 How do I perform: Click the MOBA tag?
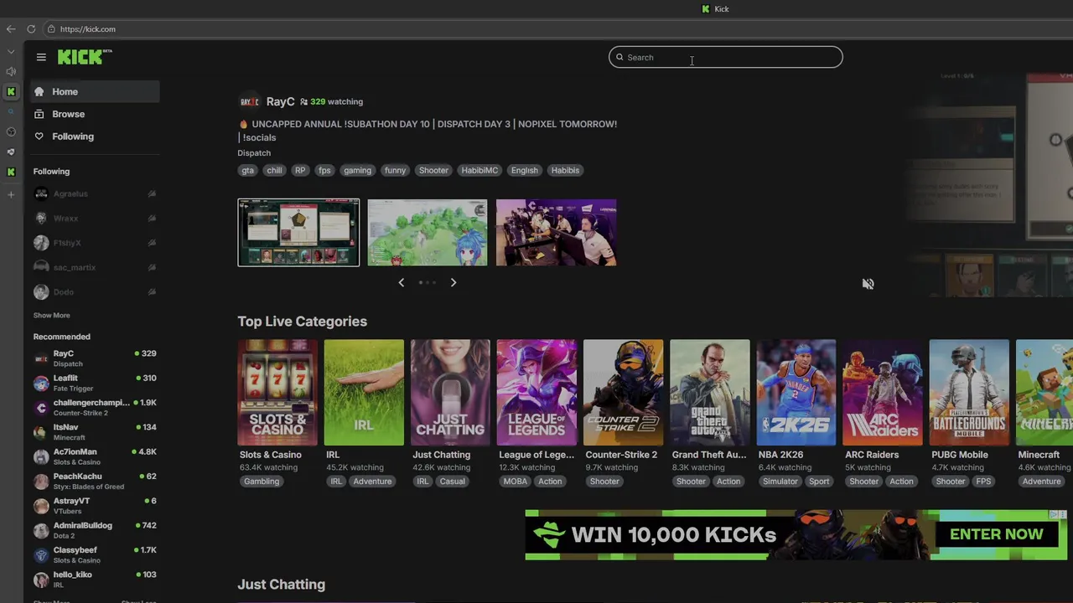coord(516,482)
